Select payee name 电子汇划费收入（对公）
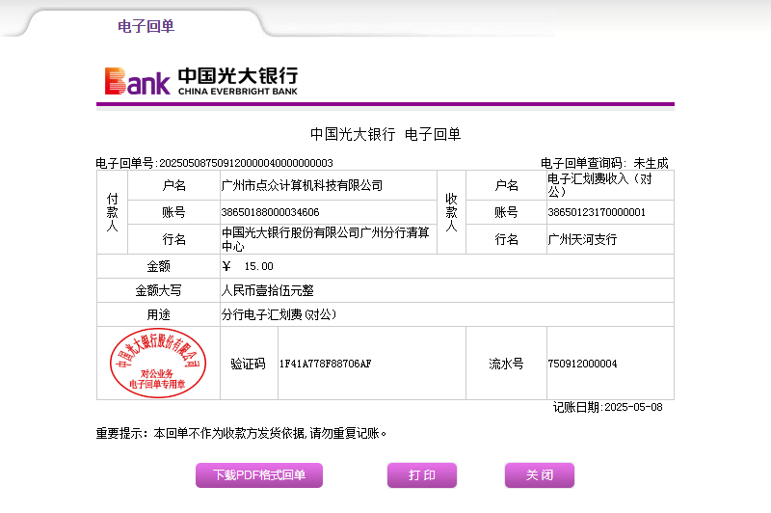This screenshot has width=771, height=513. [x=599, y=185]
